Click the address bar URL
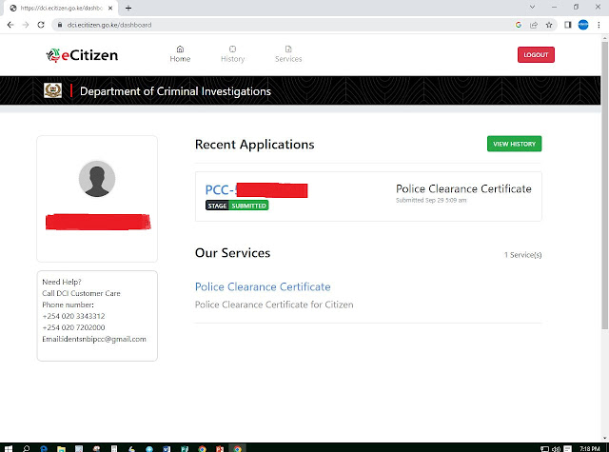609x452 pixels. point(109,25)
